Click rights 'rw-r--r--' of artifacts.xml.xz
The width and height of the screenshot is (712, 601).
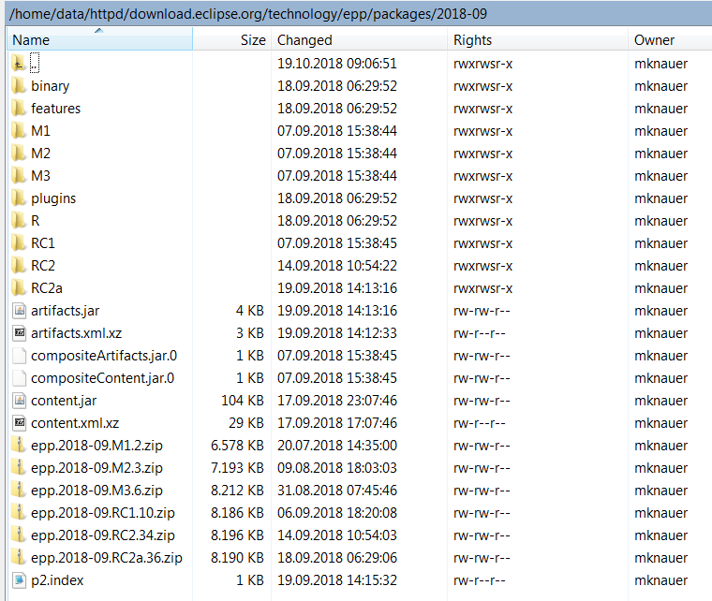[479, 332]
